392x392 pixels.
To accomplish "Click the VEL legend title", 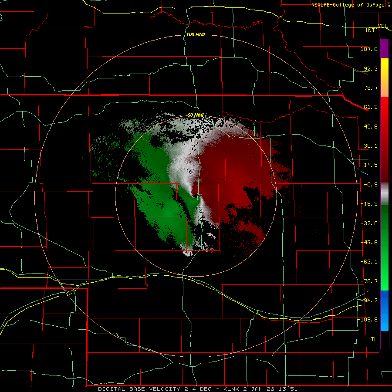I will pos(382,26).
